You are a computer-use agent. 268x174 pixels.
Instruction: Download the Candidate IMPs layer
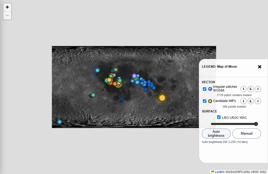coord(243,101)
